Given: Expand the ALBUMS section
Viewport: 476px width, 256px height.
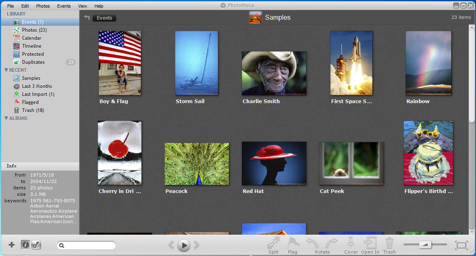Looking at the screenshot, I should click(6, 118).
